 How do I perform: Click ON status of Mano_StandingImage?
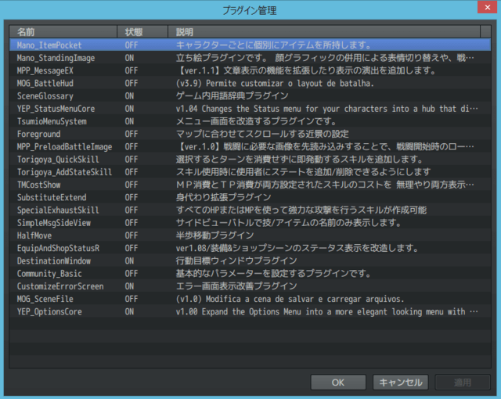(129, 58)
